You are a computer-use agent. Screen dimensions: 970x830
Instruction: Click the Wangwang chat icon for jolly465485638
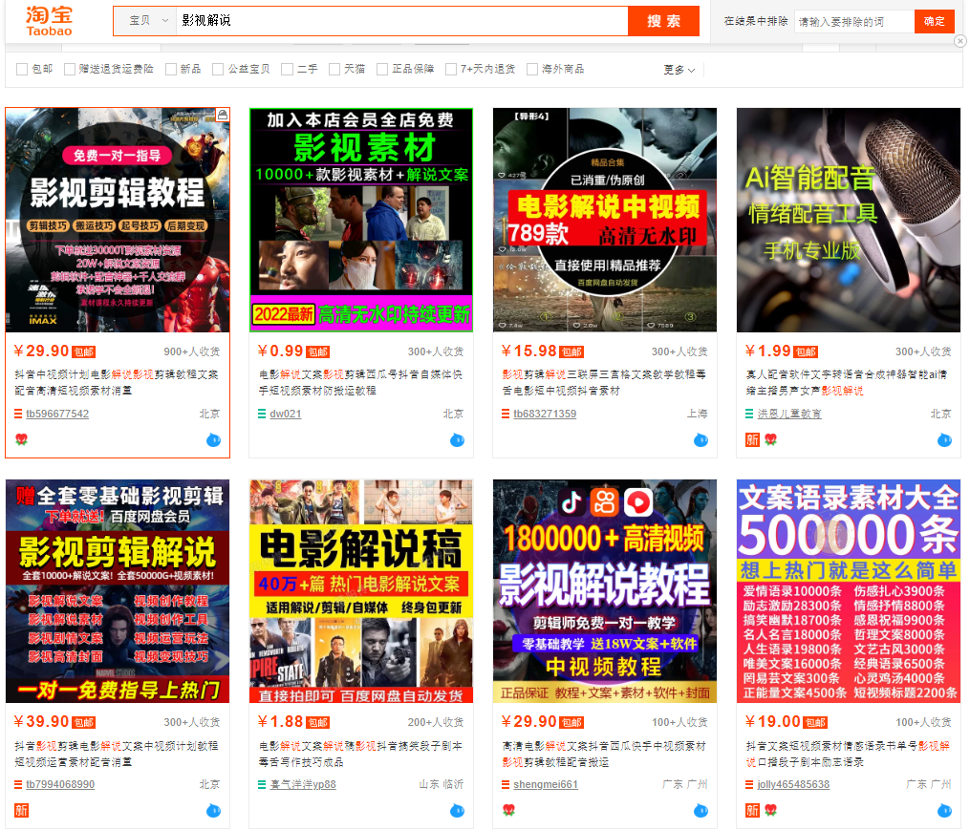pos(944,811)
